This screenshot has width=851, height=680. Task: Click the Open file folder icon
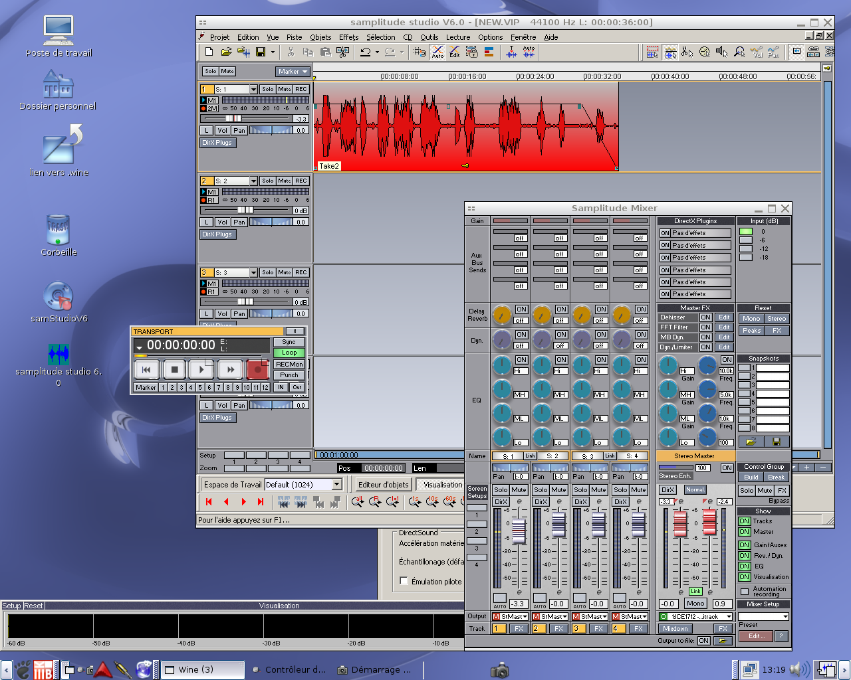226,52
